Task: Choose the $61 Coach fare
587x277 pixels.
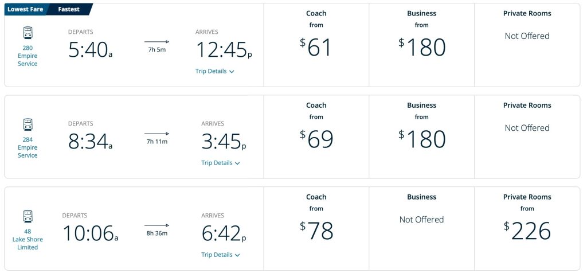Action: (x=316, y=47)
